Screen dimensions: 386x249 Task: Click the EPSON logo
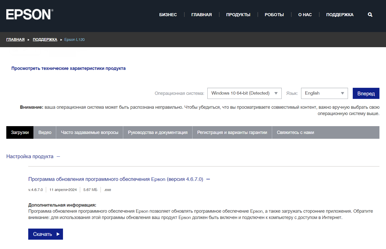tap(30, 14)
